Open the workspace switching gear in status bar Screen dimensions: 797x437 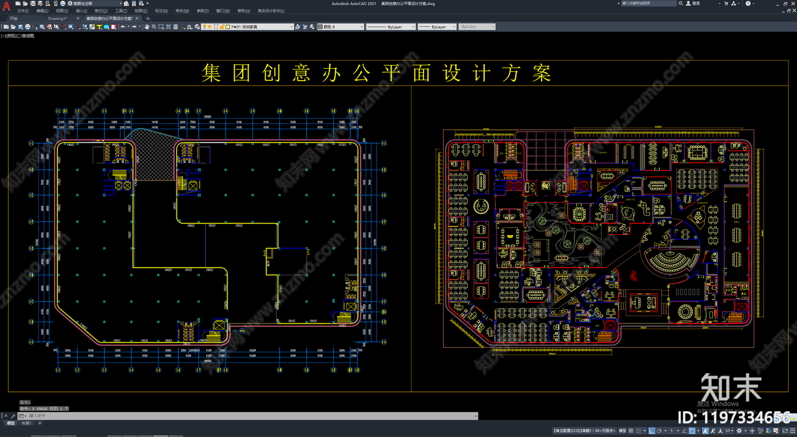pyautogui.click(x=739, y=431)
